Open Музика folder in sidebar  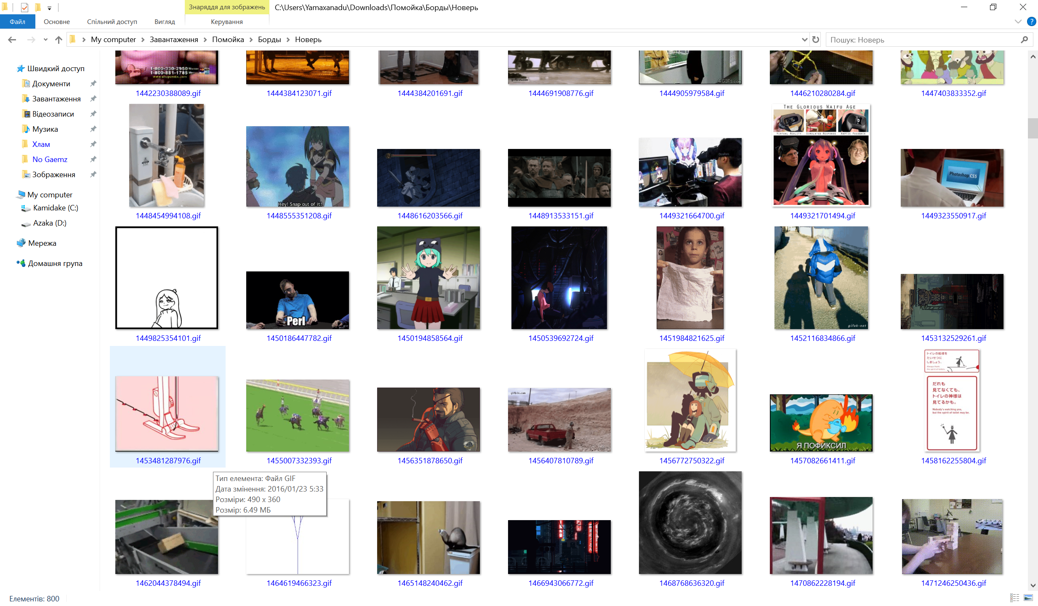[x=45, y=129]
